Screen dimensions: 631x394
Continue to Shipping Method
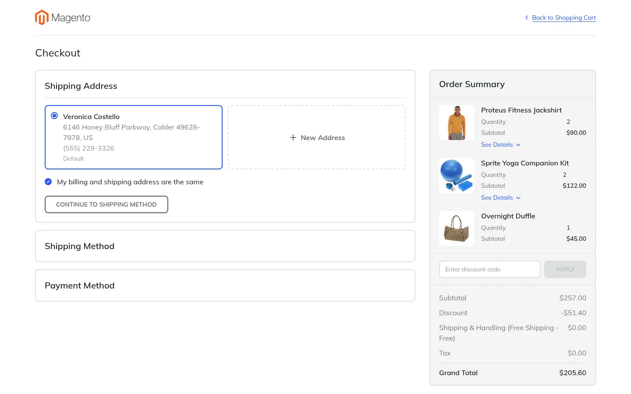click(x=106, y=204)
